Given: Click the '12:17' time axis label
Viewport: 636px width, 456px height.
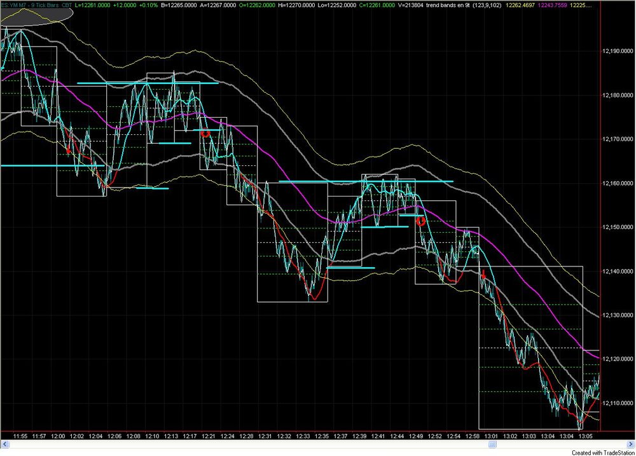Looking at the screenshot, I should tap(190, 436).
